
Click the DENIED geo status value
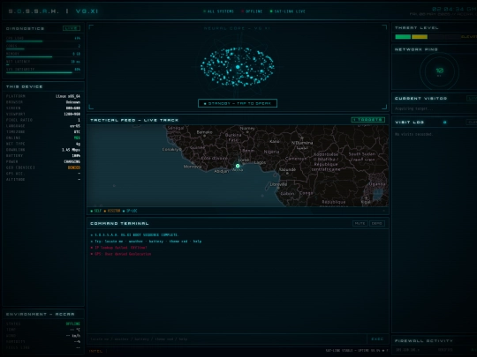click(x=74, y=167)
